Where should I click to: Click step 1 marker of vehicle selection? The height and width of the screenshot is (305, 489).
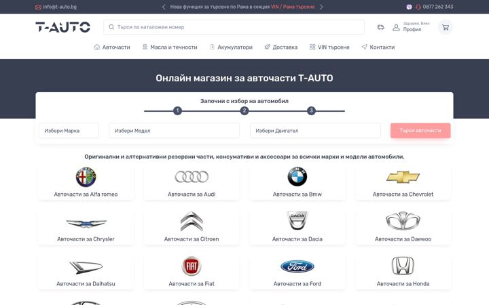[177, 110]
